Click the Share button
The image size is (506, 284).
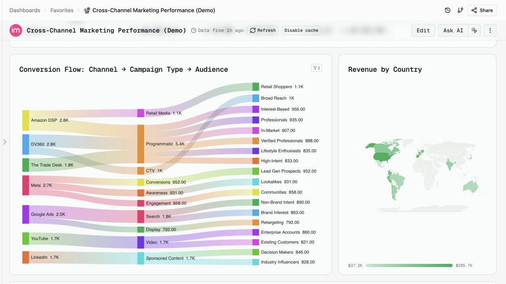point(482,10)
